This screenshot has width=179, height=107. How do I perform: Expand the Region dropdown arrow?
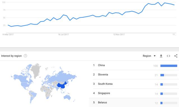pyautogui.click(x=155, y=56)
